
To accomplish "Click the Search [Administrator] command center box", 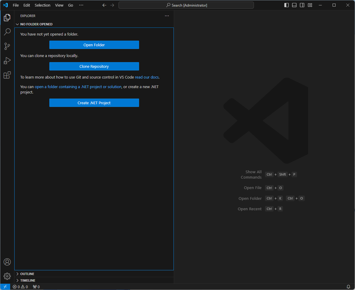I will (186, 5).
